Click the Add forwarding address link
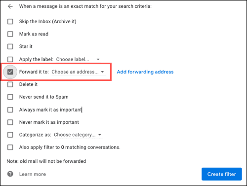247x186 pixels. (145, 72)
